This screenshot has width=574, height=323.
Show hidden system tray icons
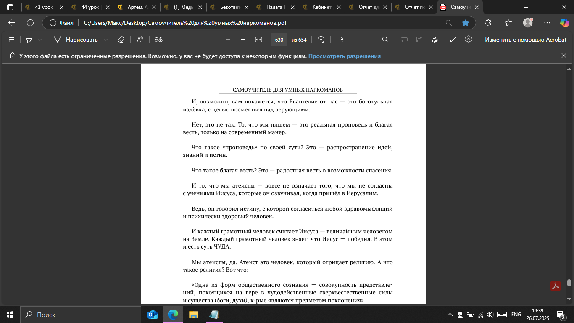450,315
